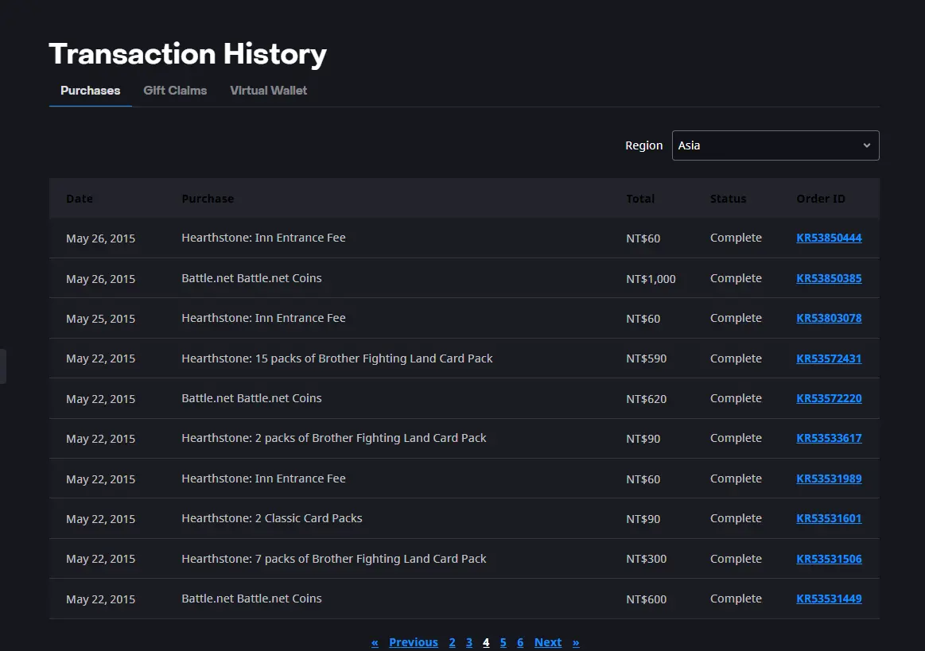The height and width of the screenshot is (651, 925).
Task: Click Complete status for order KR53850444
Action: pos(736,238)
